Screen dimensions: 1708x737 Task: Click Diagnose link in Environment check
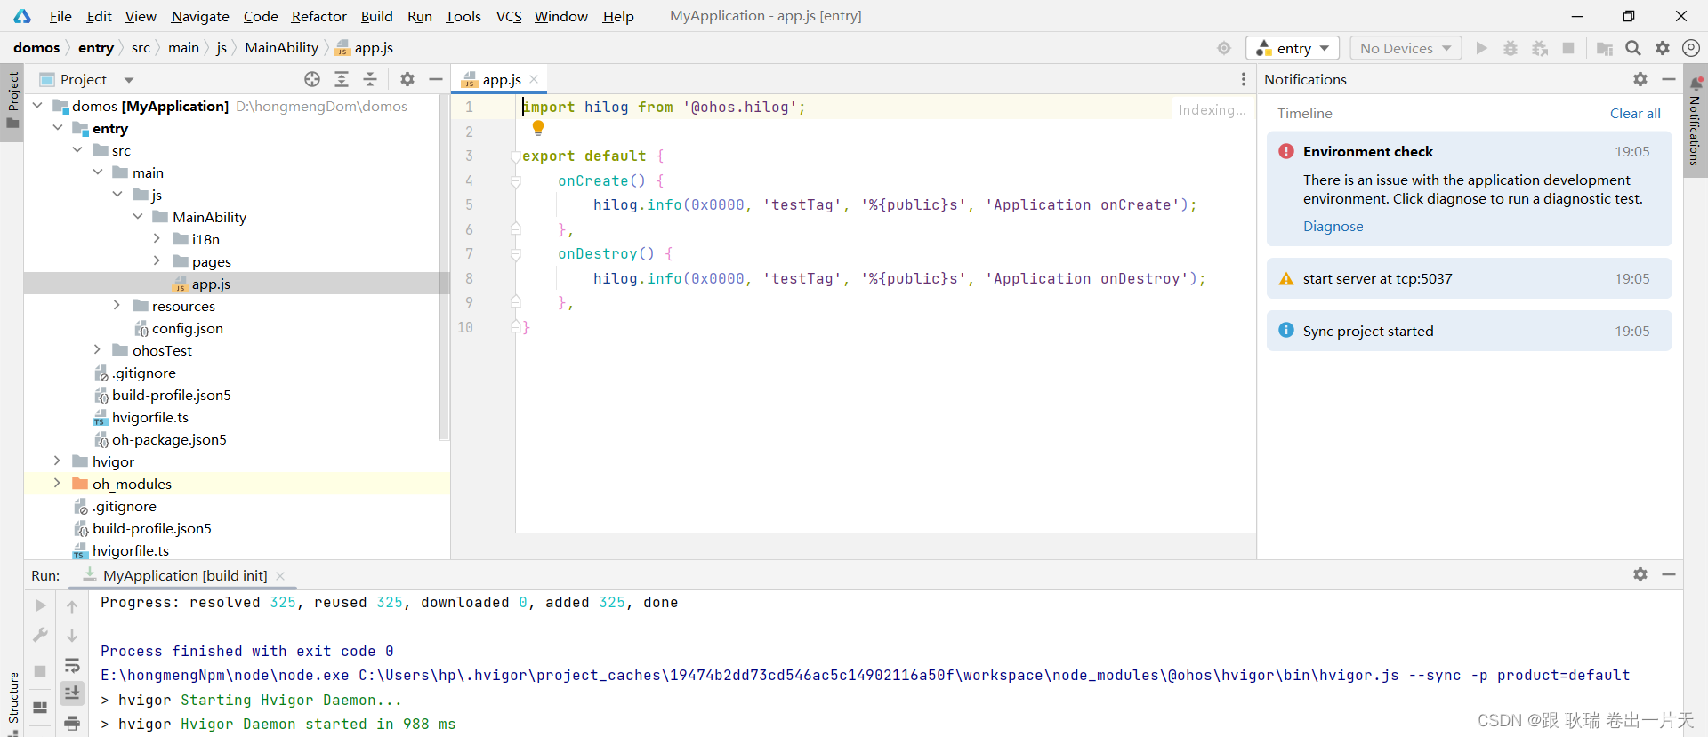(x=1333, y=227)
